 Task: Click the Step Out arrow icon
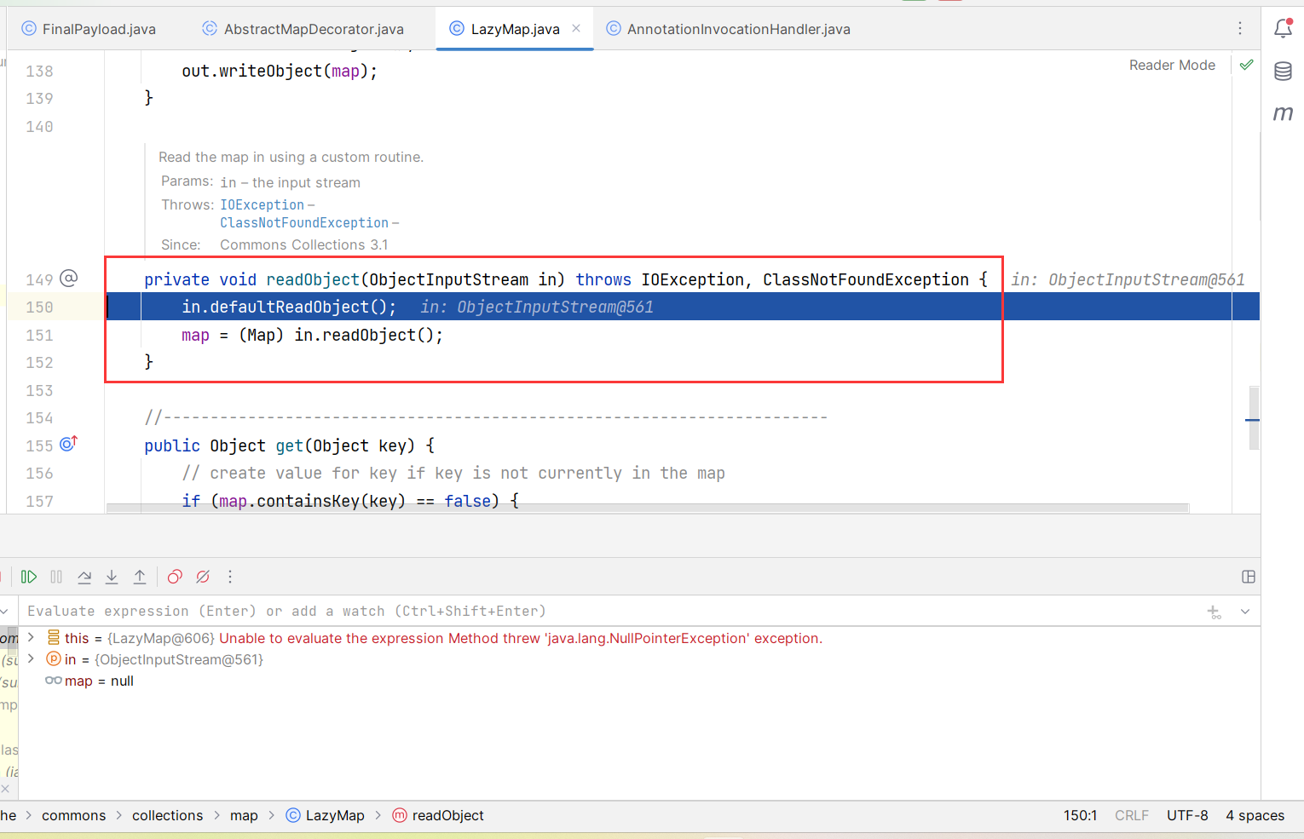[x=140, y=577]
